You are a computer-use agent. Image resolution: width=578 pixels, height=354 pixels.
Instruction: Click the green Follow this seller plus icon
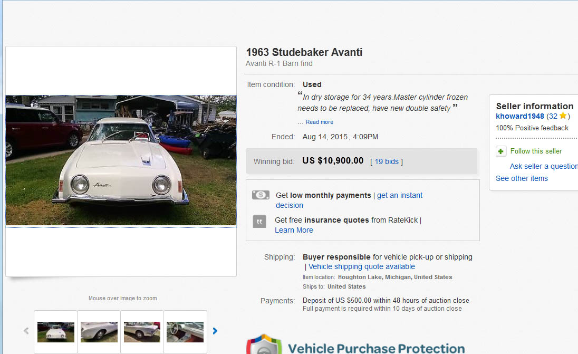pyautogui.click(x=500, y=151)
